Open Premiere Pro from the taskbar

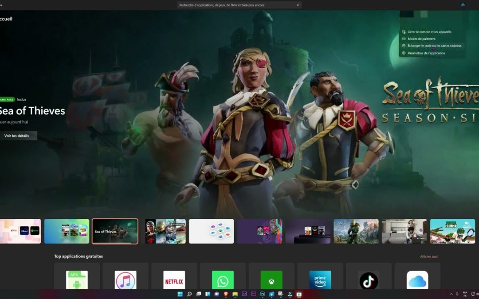pyautogui.click(x=253, y=294)
